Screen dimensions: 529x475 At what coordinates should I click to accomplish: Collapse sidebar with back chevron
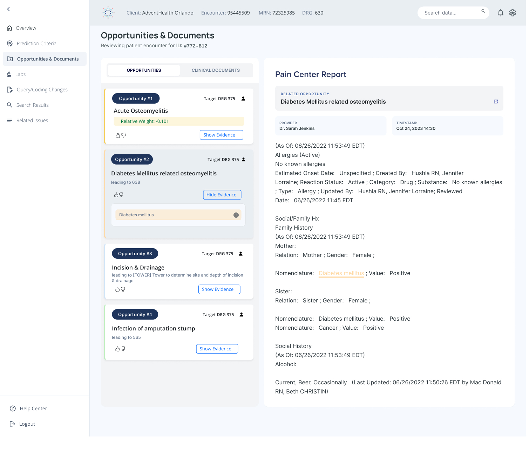[x=8, y=9]
